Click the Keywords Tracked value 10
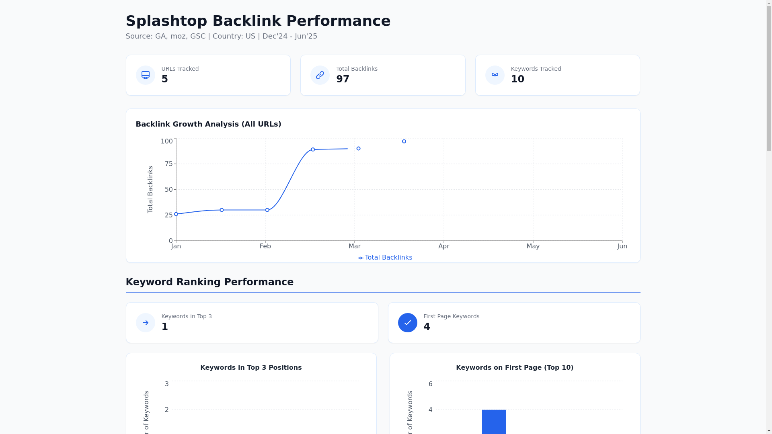 click(517, 79)
